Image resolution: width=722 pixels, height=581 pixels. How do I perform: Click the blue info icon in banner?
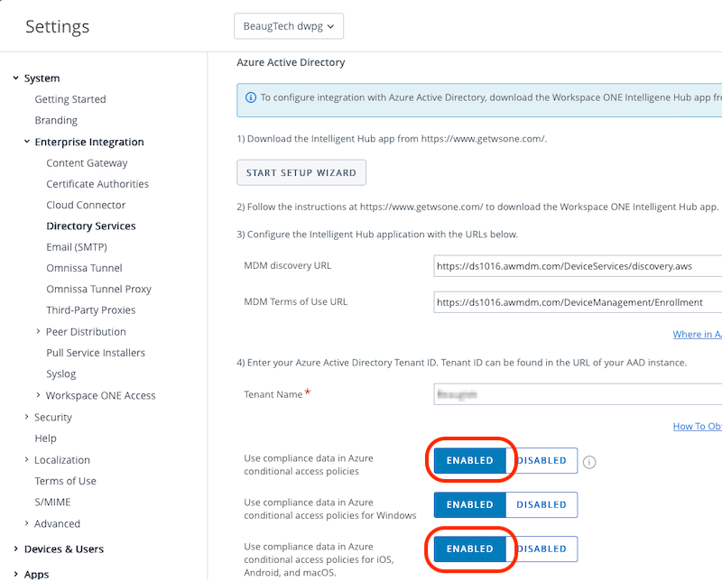pyautogui.click(x=249, y=97)
